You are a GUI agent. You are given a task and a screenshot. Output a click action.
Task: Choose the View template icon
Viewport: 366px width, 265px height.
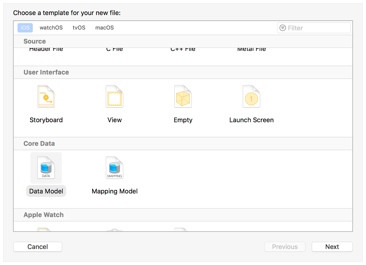pos(114,96)
